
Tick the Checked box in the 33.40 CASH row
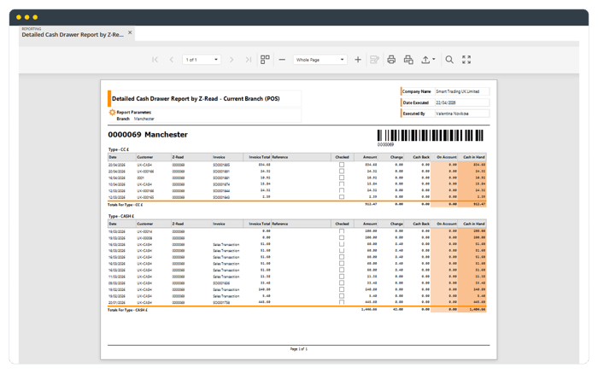(342, 283)
